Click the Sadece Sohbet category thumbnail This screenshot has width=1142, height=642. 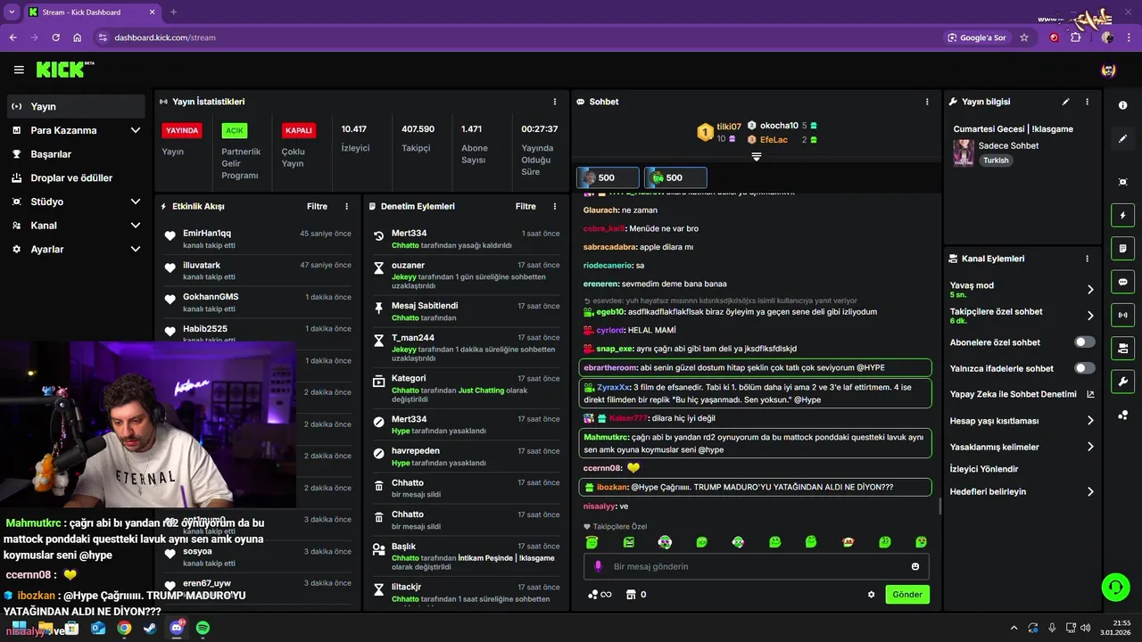tap(964, 152)
